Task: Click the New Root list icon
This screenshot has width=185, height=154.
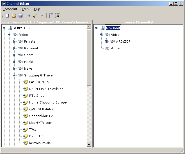Action: click(x=102, y=28)
